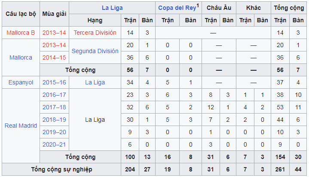Screen dimensions: 309x177
Task: Click the Tổng cộng sự nghiệp row label
Action: point(61,169)
